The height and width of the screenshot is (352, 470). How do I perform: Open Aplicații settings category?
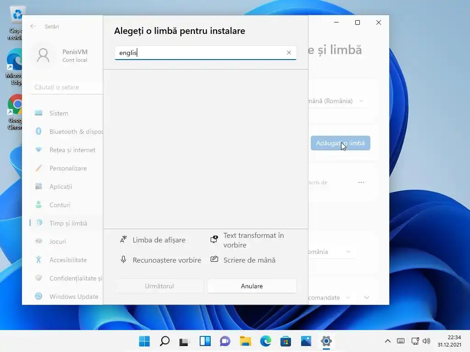pos(67,187)
